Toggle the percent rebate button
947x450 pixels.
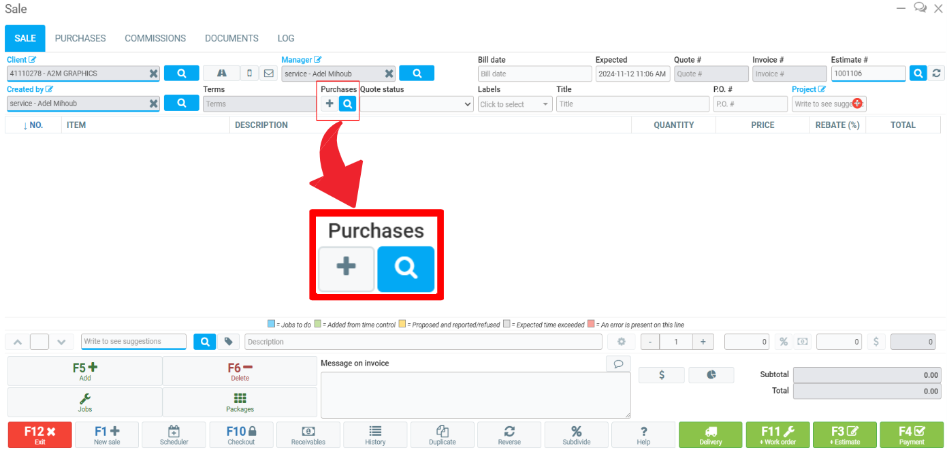click(784, 342)
